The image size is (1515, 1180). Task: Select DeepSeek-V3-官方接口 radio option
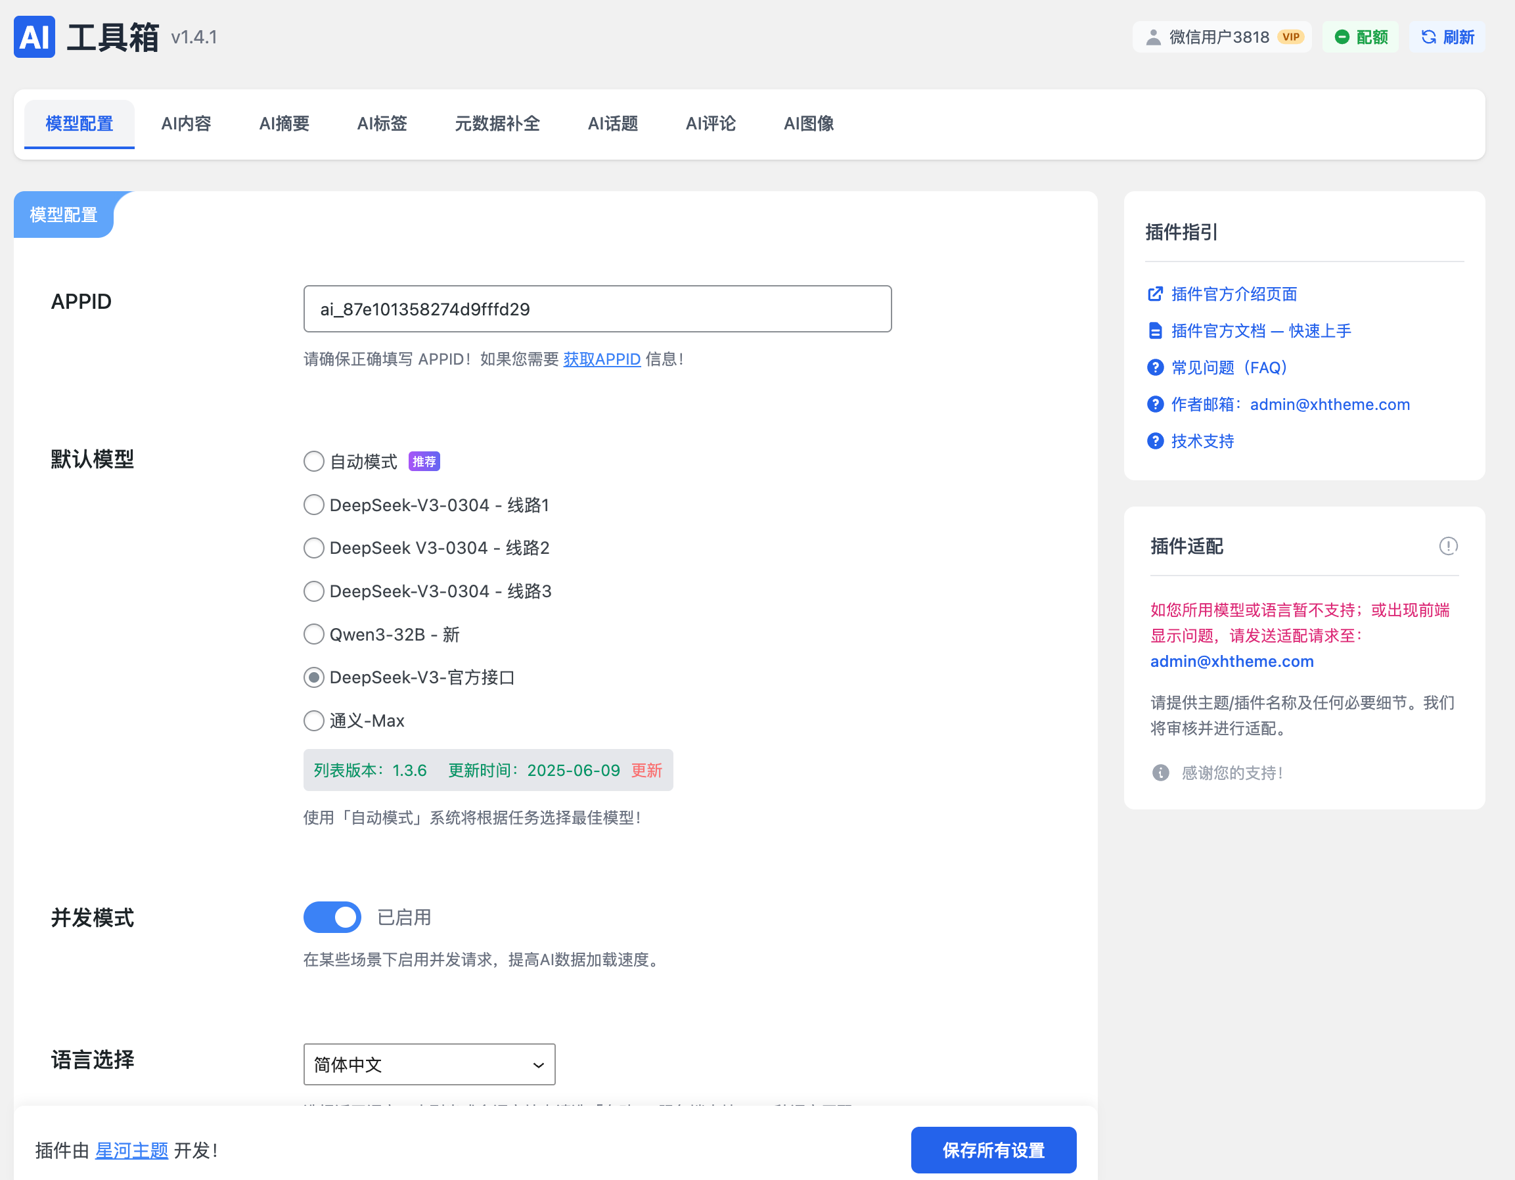pyautogui.click(x=314, y=678)
